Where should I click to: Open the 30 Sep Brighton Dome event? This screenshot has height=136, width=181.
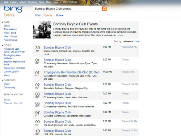[57, 48]
